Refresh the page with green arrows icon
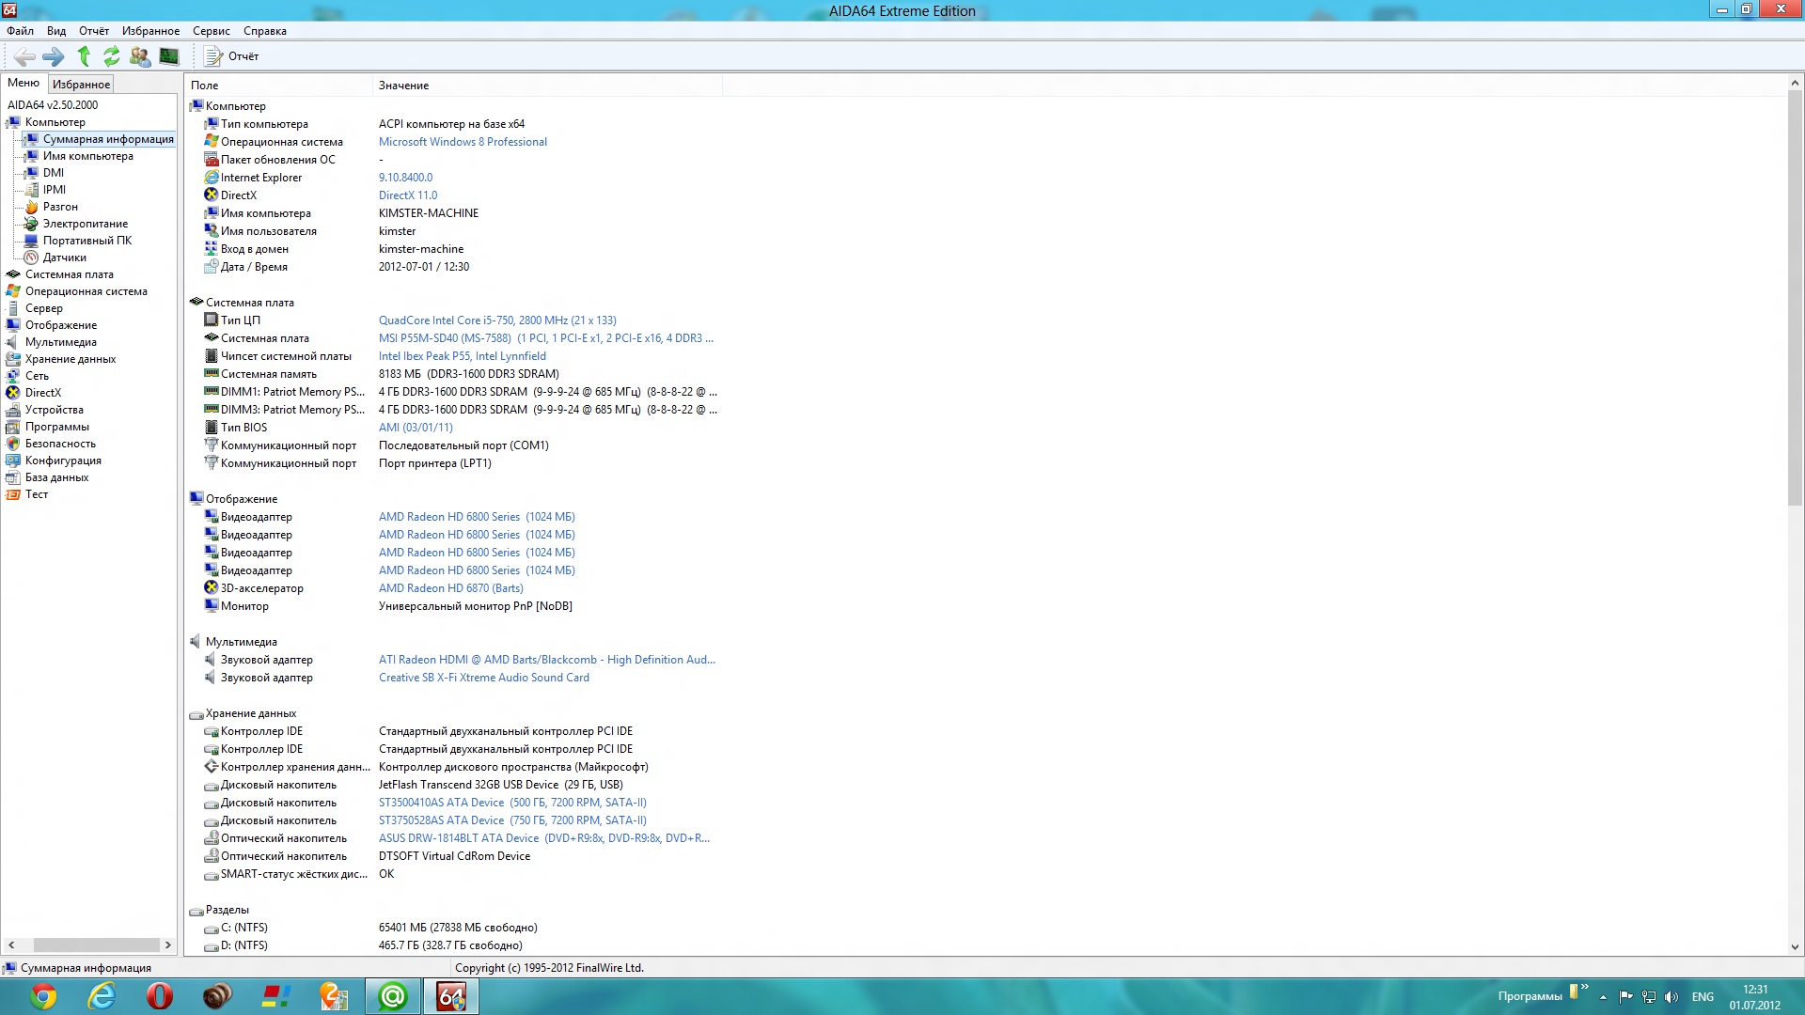 [x=112, y=56]
